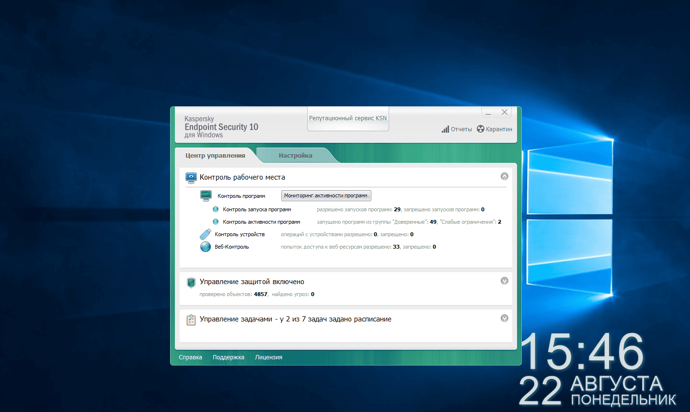Open the Лицензия link
The height and width of the screenshot is (412, 690).
268,357
